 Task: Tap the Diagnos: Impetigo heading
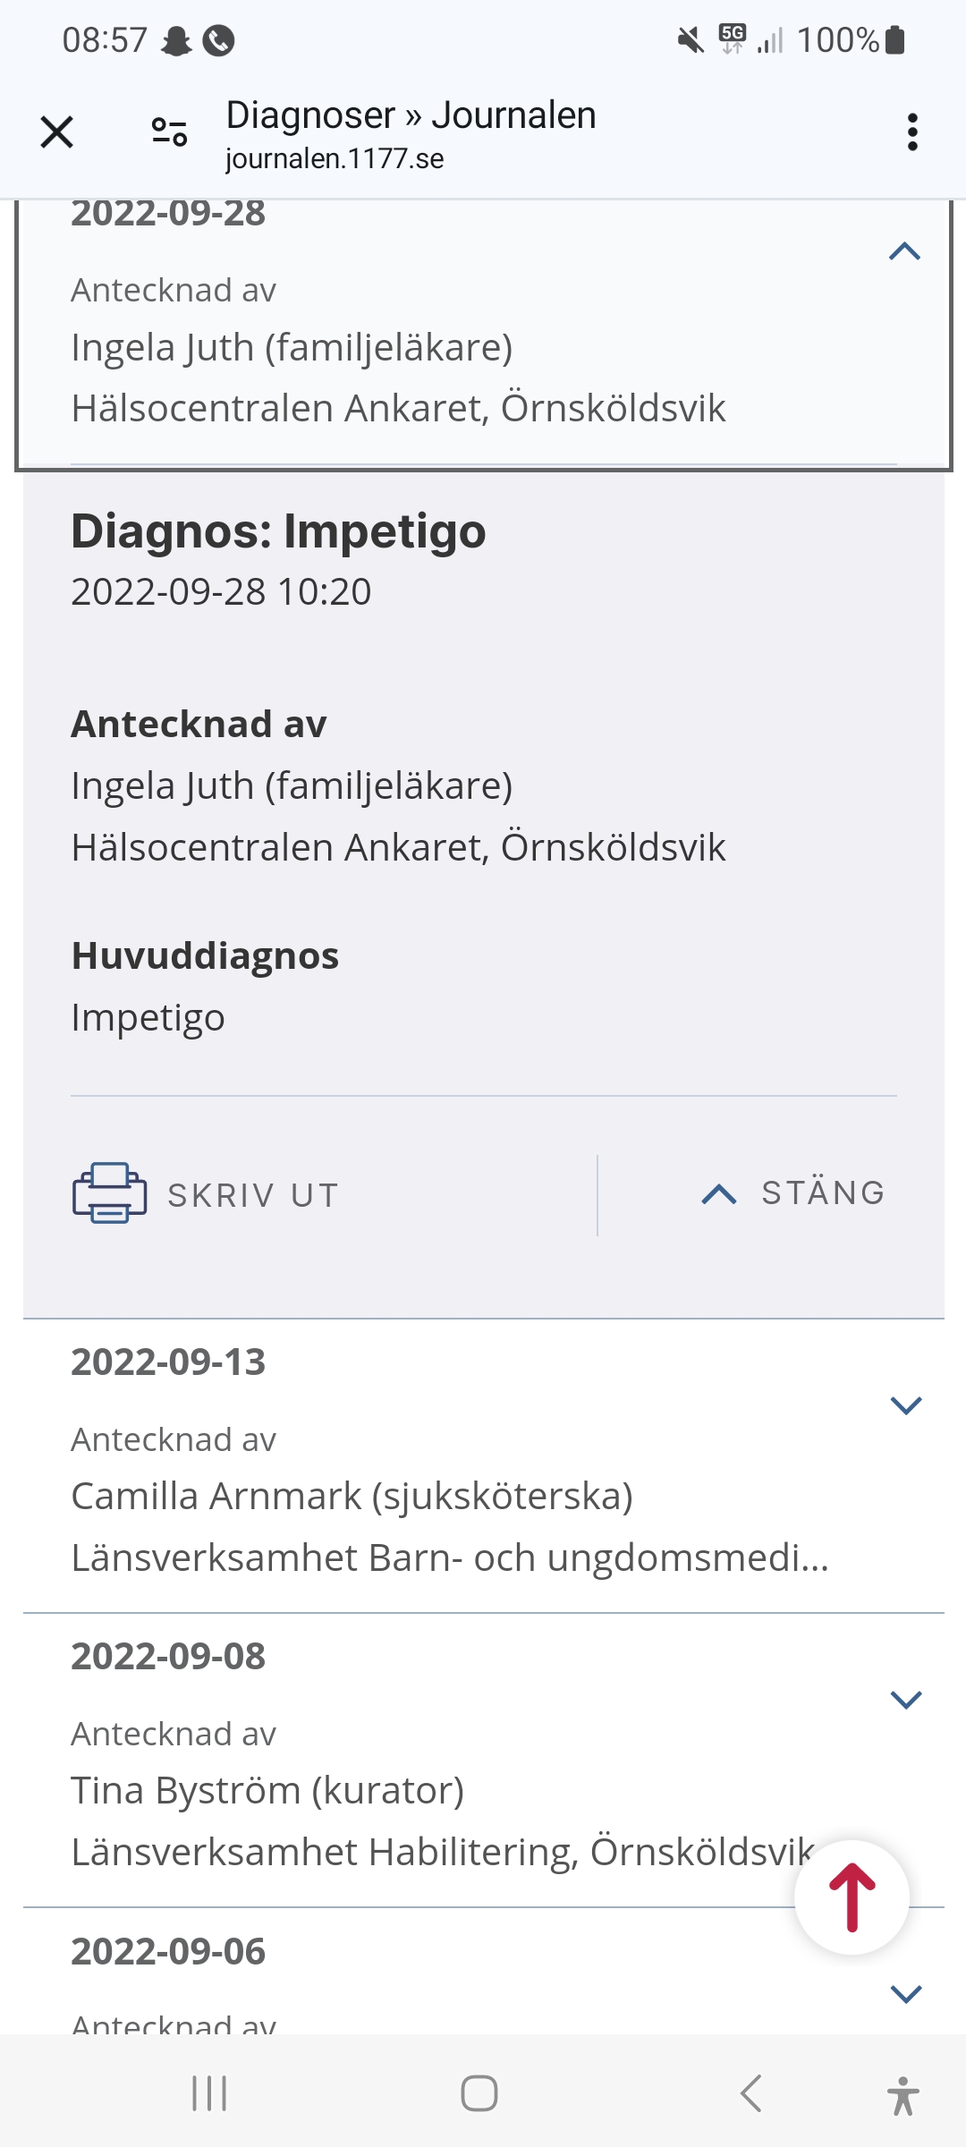pos(278,531)
